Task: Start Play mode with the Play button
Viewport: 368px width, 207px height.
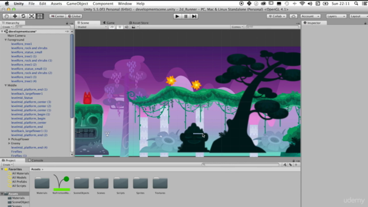Action: [177, 16]
